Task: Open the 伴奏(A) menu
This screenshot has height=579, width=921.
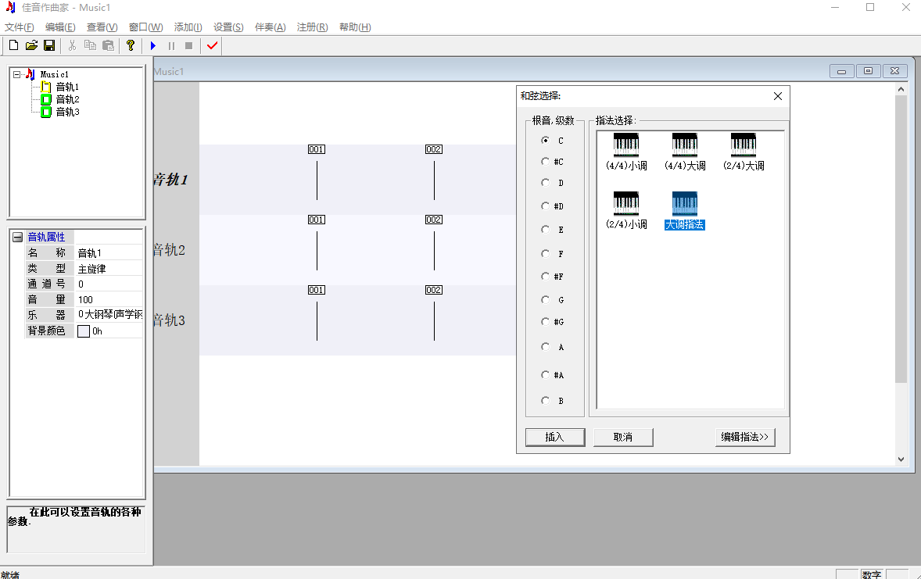Action: (x=271, y=27)
